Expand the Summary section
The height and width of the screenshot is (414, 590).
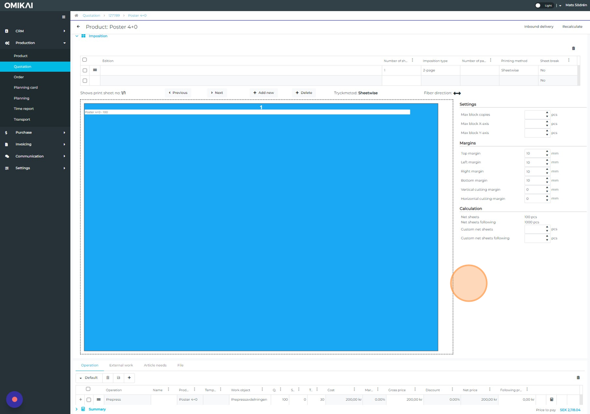tap(76, 409)
